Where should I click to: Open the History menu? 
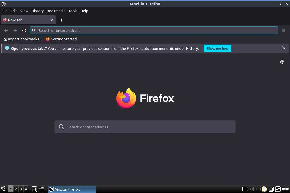pyautogui.click(x=38, y=11)
